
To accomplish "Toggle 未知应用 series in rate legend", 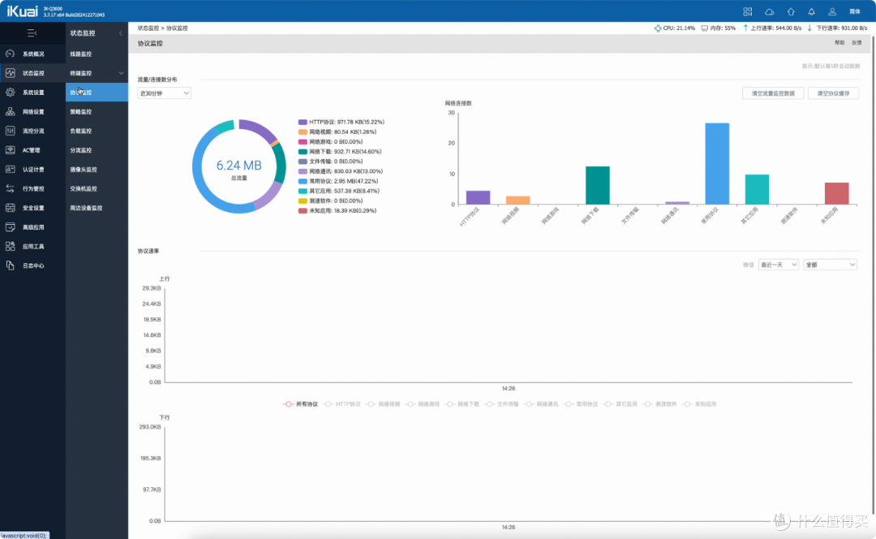I will (699, 404).
